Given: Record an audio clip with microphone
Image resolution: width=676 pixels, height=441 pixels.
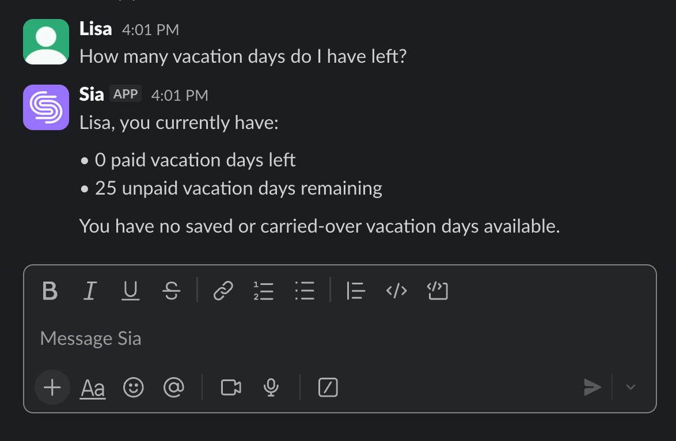Looking at the screenshot, I should 271,388.
